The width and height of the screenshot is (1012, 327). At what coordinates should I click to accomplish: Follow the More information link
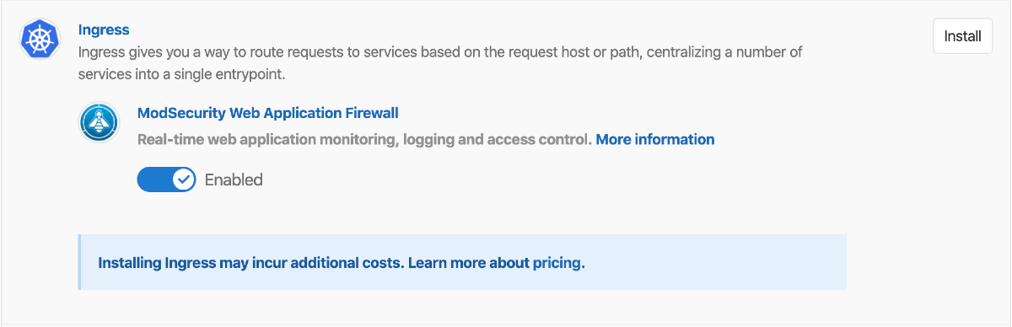[655, 139]
